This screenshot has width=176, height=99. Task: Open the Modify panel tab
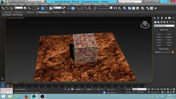click(x=158, y=18)
